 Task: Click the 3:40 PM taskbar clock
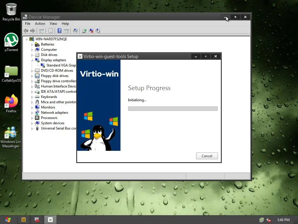tap(283, 220)
